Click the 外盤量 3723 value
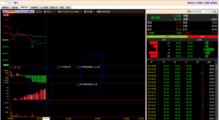Image resolution: width=219 pixels, height=120 pixels. click(x=214, y=33)
